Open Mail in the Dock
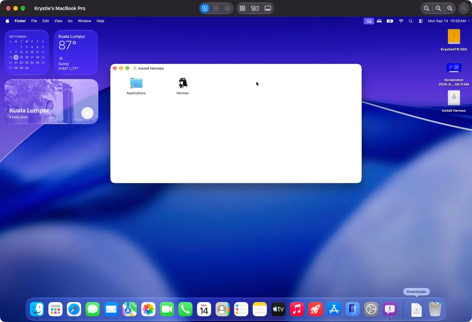The height and width of the screenshot is (322, 472). pyautogui.click(x=111, y=309)
